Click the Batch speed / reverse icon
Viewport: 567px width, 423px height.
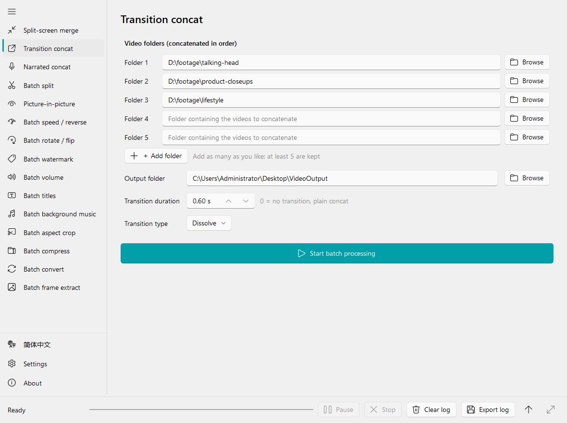point(12,122)
